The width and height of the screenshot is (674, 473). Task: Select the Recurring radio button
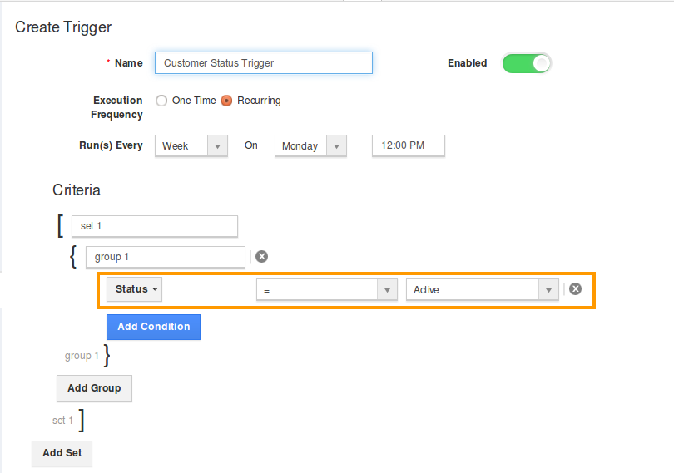click(226, 101)
